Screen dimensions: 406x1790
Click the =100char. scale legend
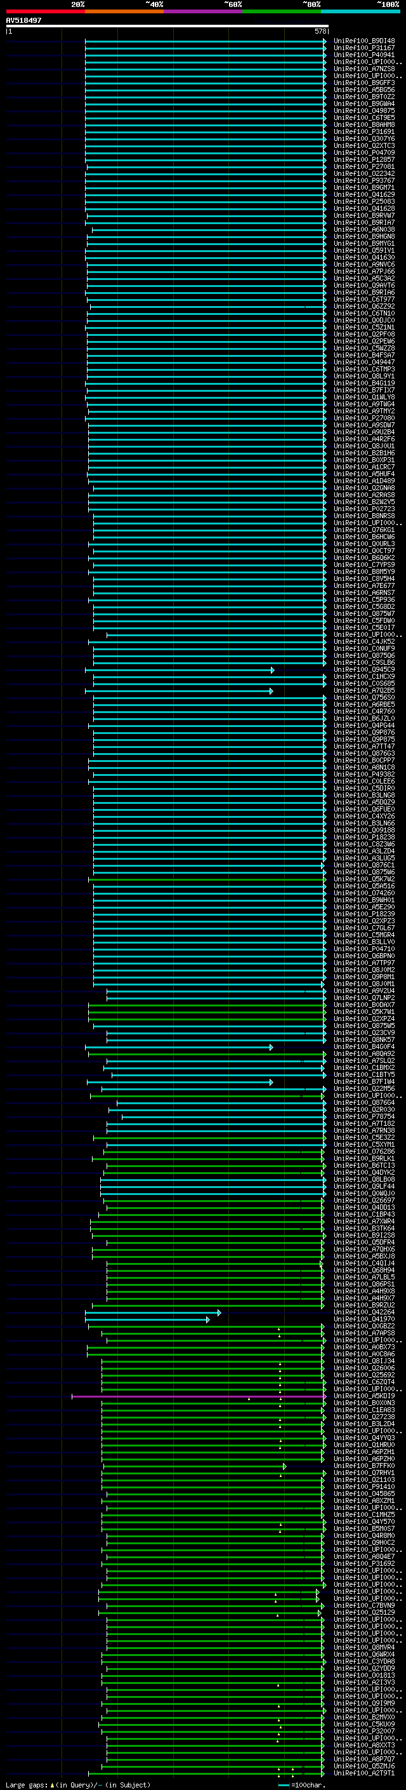[x=302, y=1785]
